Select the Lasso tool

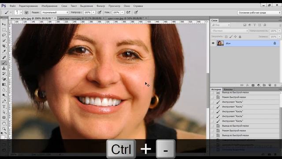[x=4, y=35]
